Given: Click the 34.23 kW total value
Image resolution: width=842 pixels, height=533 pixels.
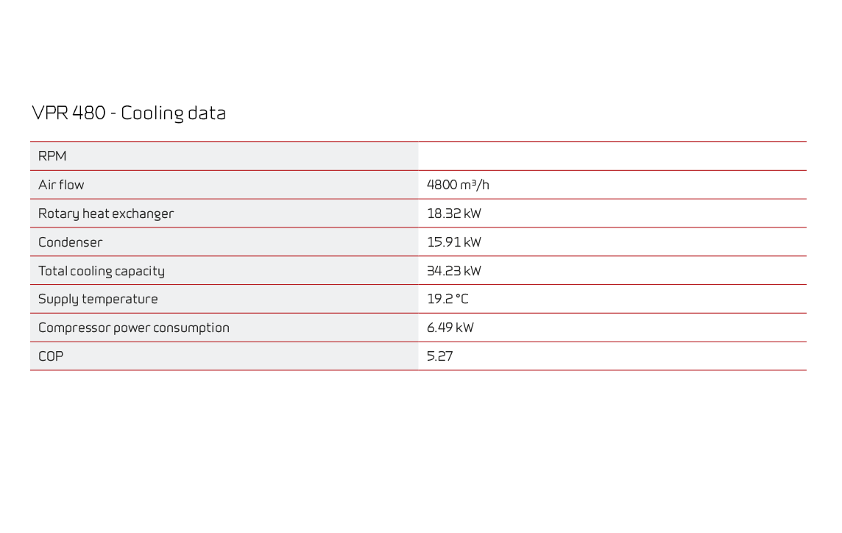Looking at the screenshot, I should click(x=454, y=271).
